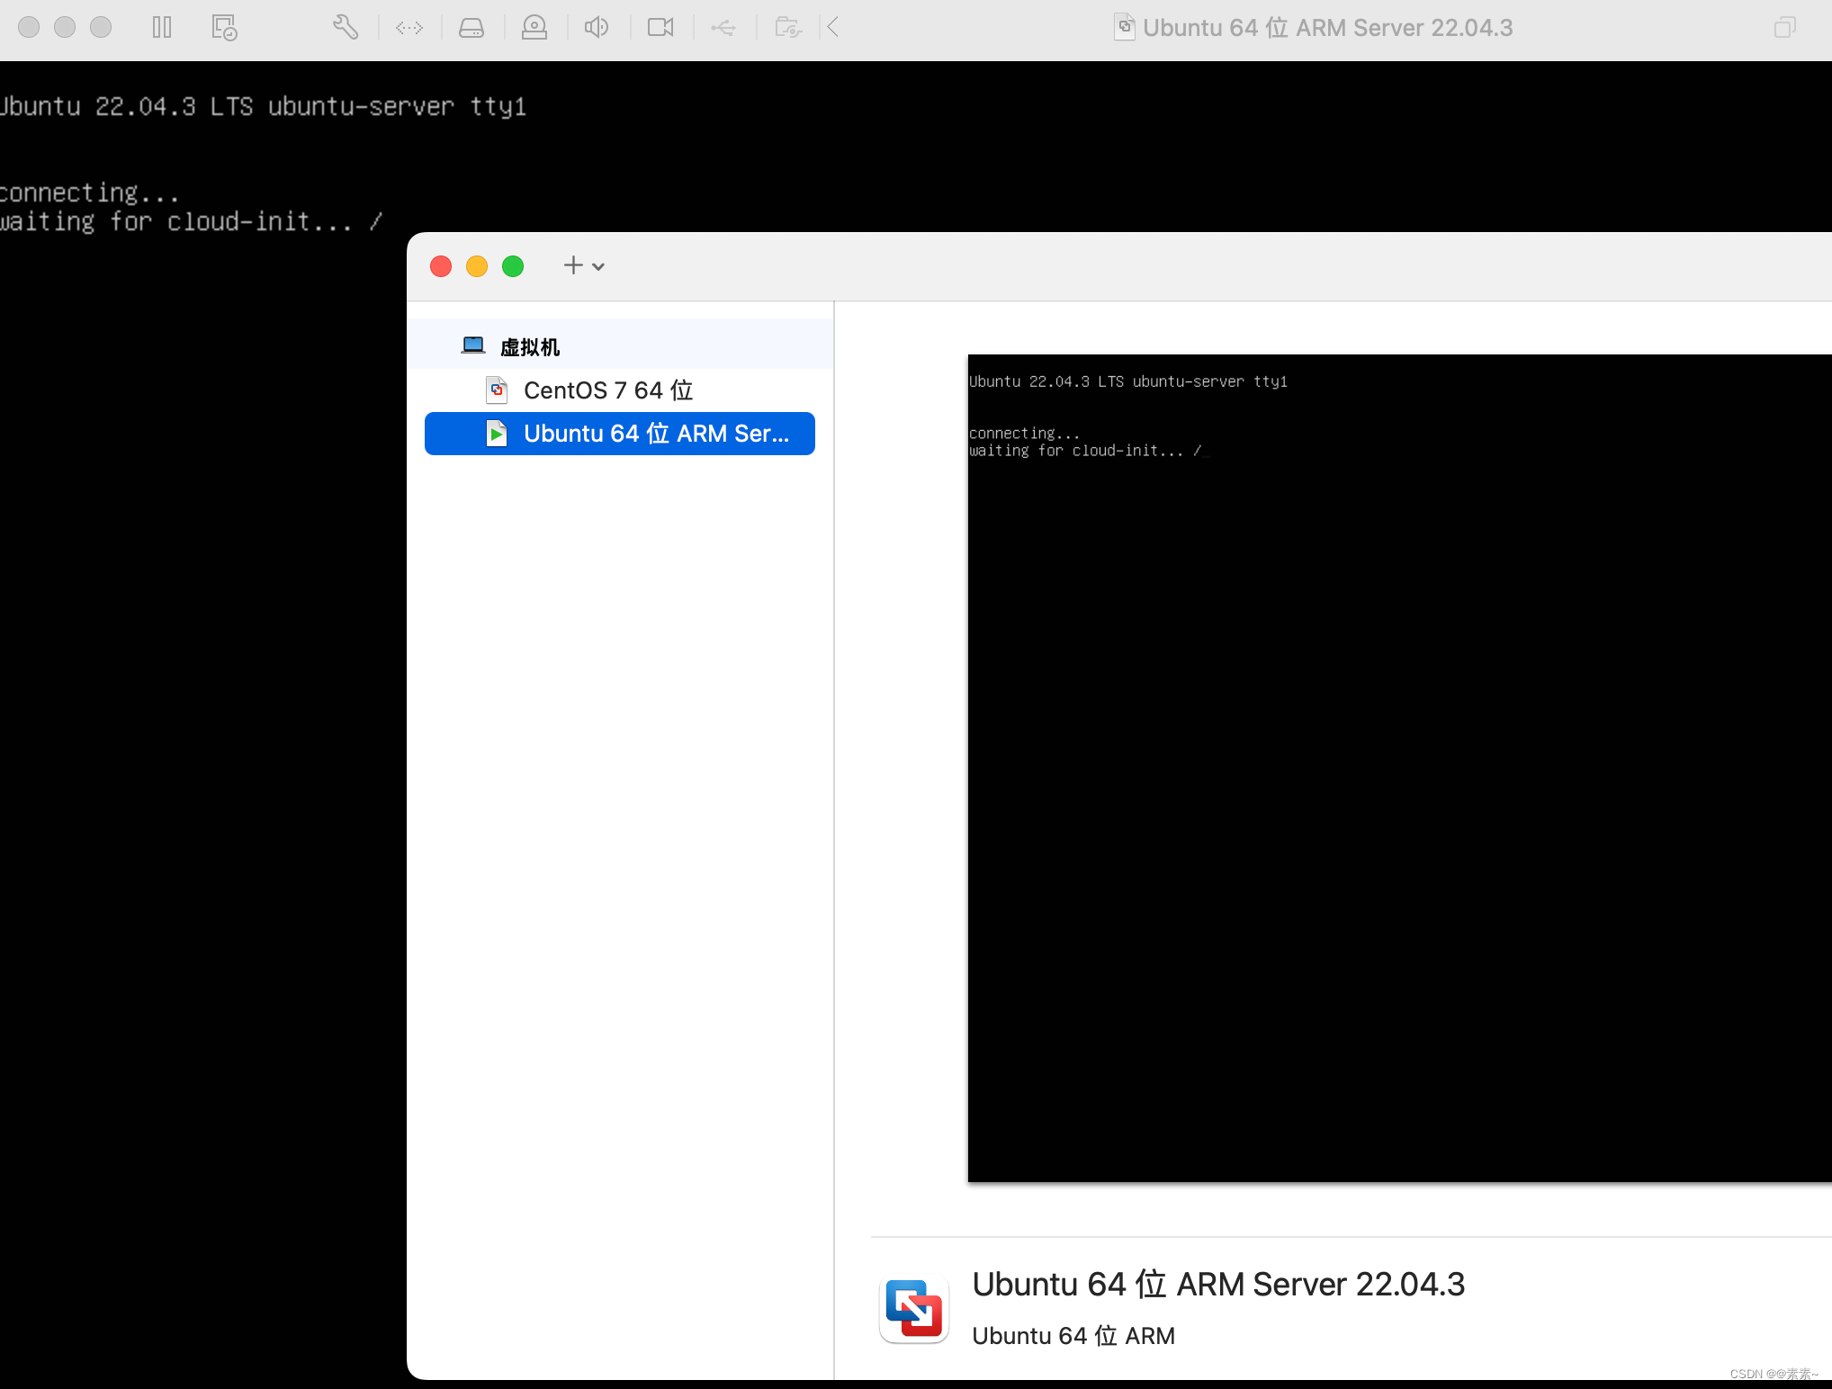Viewport: 1832px width, 1389px height.
Task: Click the hard disk icon in toolbar
Action: (x=471, y=28)
